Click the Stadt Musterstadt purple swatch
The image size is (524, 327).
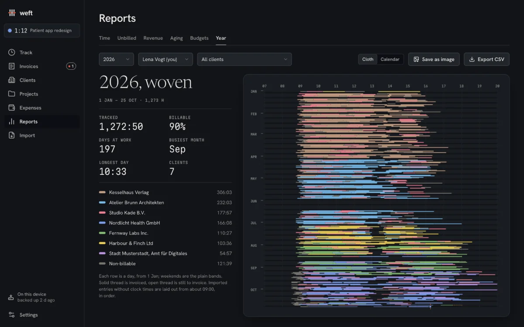click(102, 253)
